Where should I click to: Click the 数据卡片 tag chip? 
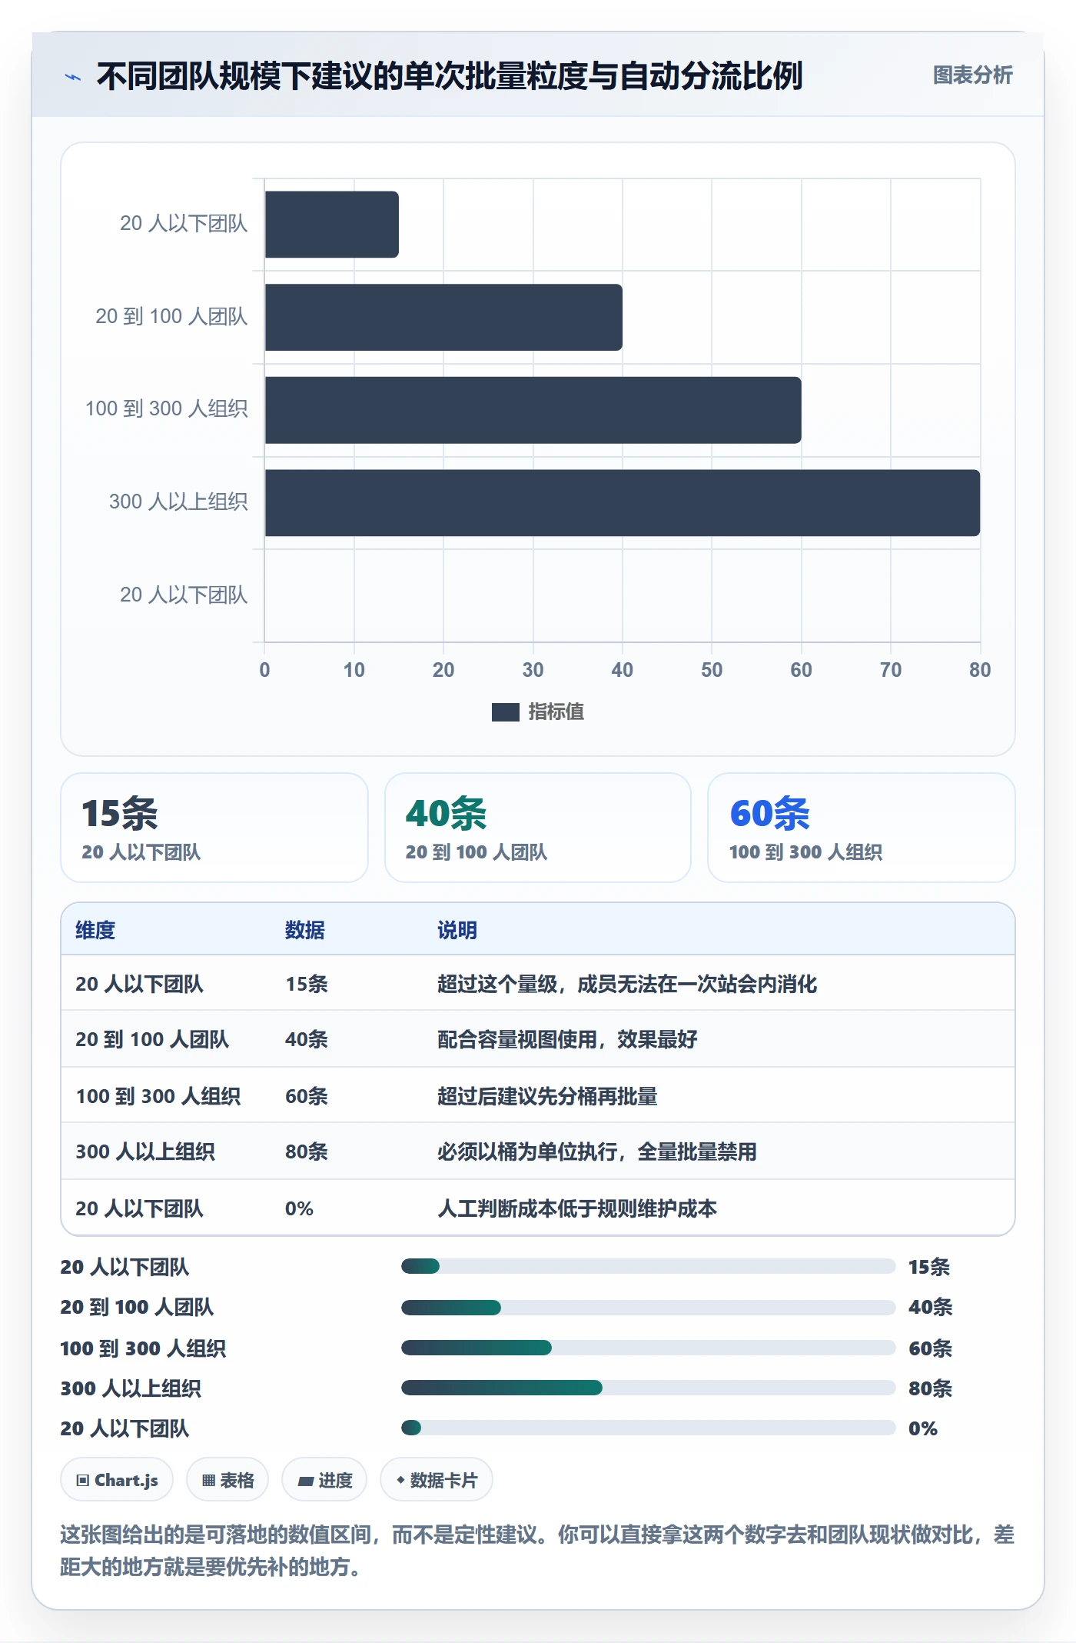pyautogui.click(x=437, y=1480)
